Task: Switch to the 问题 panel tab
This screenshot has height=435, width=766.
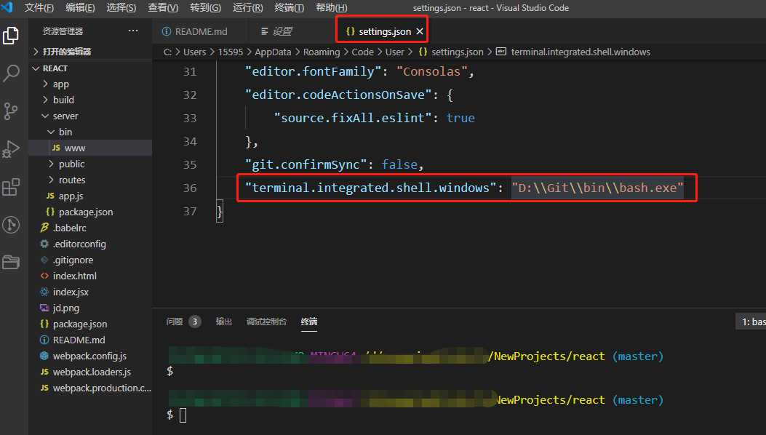Action: [175, 322]
